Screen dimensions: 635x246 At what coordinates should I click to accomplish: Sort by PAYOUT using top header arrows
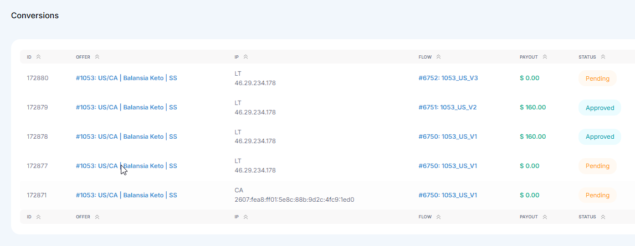point(545,57)
